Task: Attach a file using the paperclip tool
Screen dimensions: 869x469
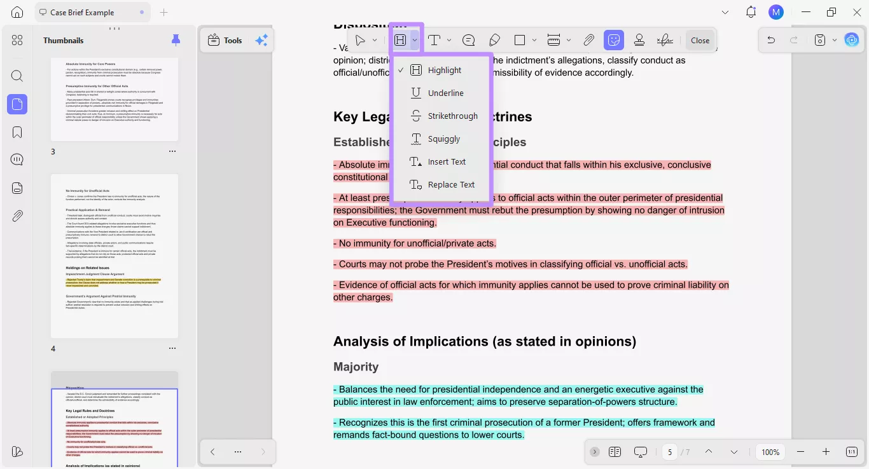Action: (588, 39)
